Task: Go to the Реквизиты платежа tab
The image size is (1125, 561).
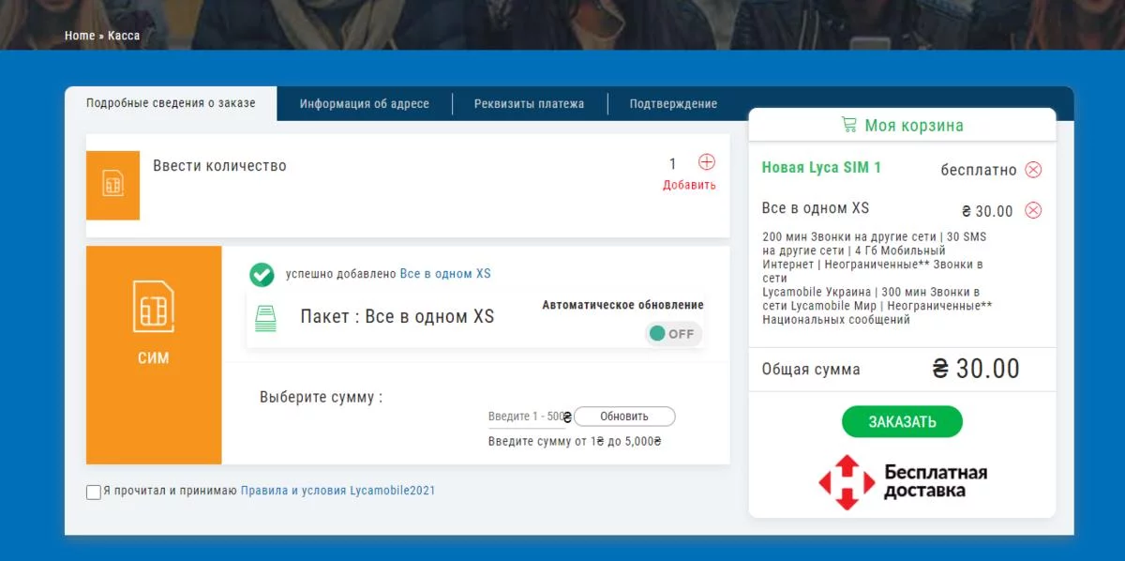Action: (529, 104)
